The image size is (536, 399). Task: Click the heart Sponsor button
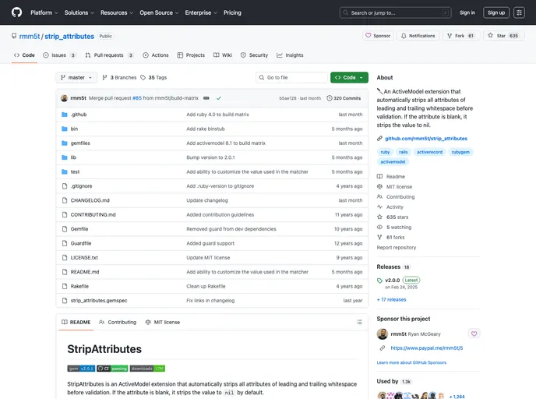click(378, 36)
